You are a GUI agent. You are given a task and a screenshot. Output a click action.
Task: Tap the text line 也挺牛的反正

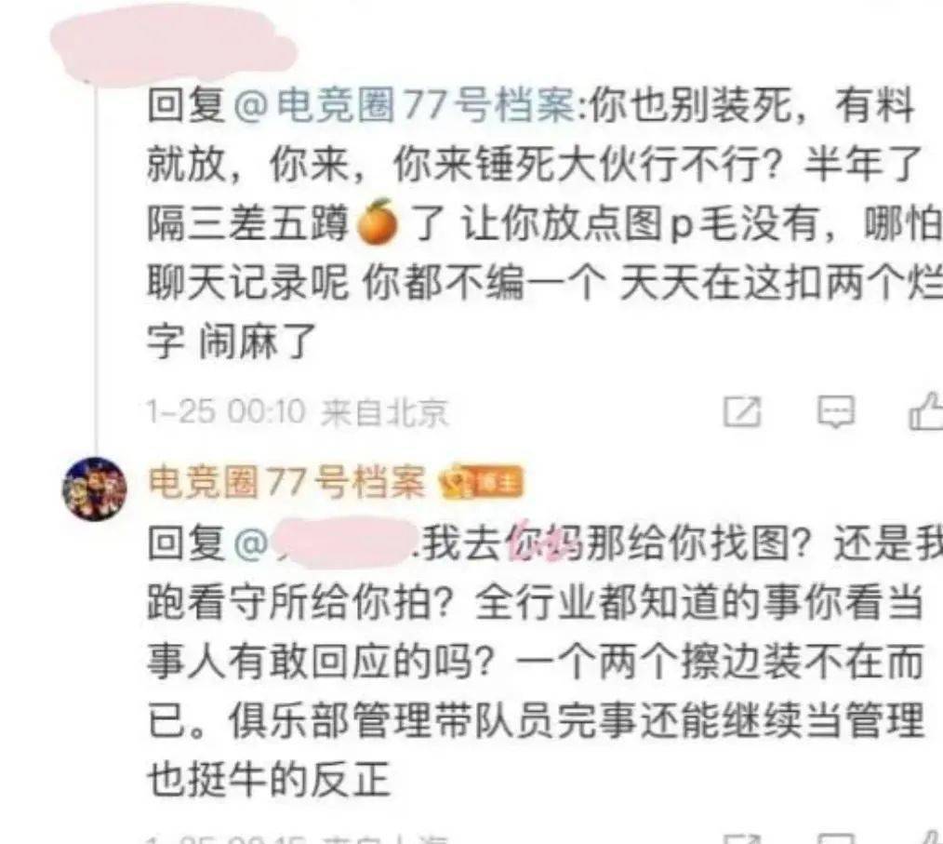269,780
